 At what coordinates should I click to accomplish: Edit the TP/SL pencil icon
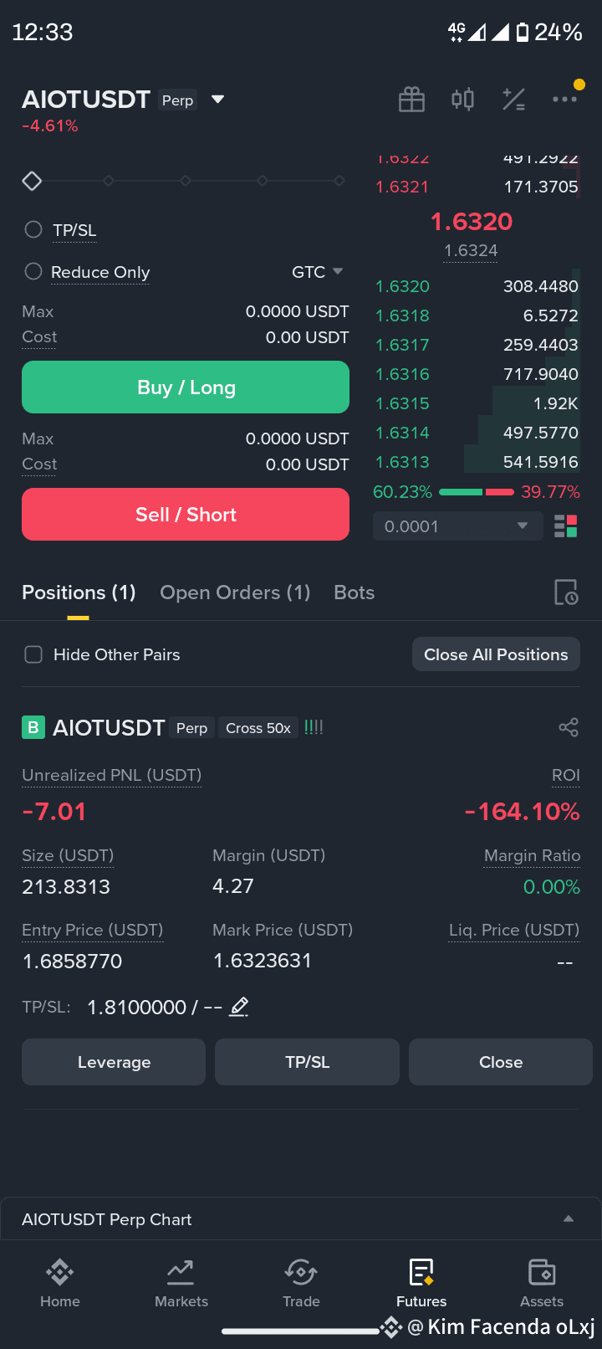point(239,1007)
